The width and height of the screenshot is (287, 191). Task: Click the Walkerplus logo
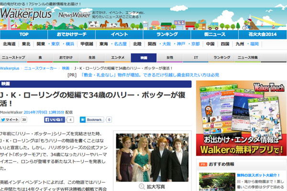pos(26,14)
